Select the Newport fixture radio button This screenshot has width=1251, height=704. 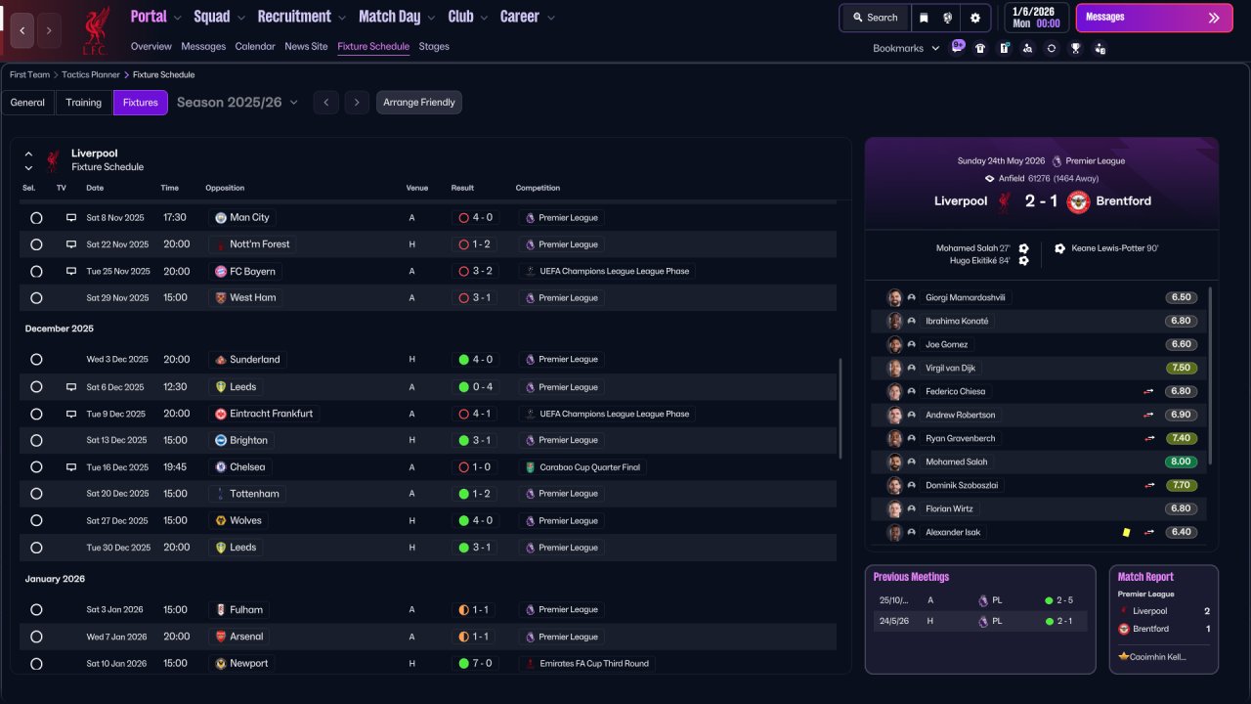pyautogui.click(x=36, y=664)
